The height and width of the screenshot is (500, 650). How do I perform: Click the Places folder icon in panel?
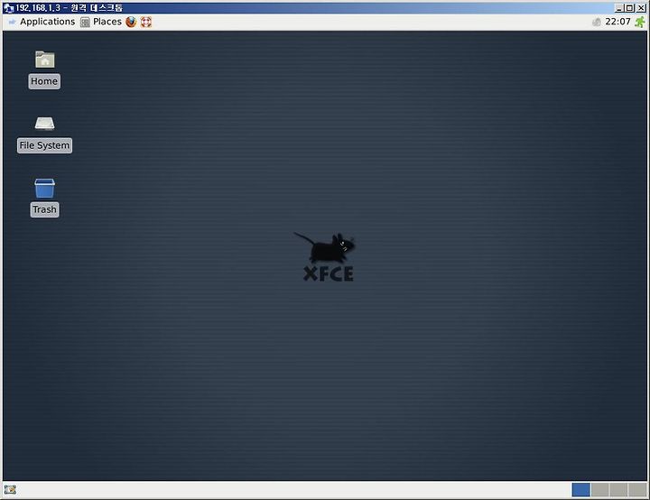(x=85, y=22)
